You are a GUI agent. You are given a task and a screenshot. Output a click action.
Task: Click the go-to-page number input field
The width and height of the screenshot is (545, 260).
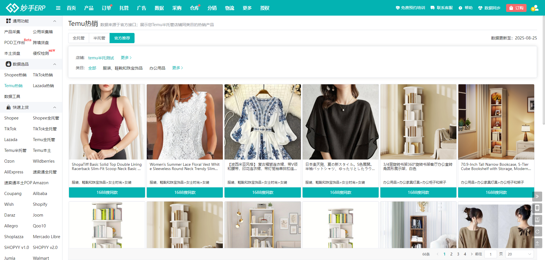click(491, 254)
